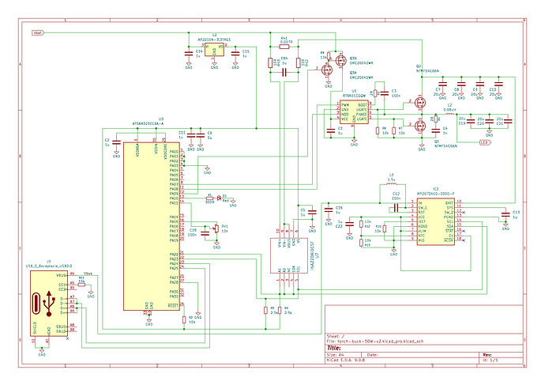Viewport: 545px width, 385px height.
Task: Select the Q3A MOSFET symbol
Action: point(327,70)
